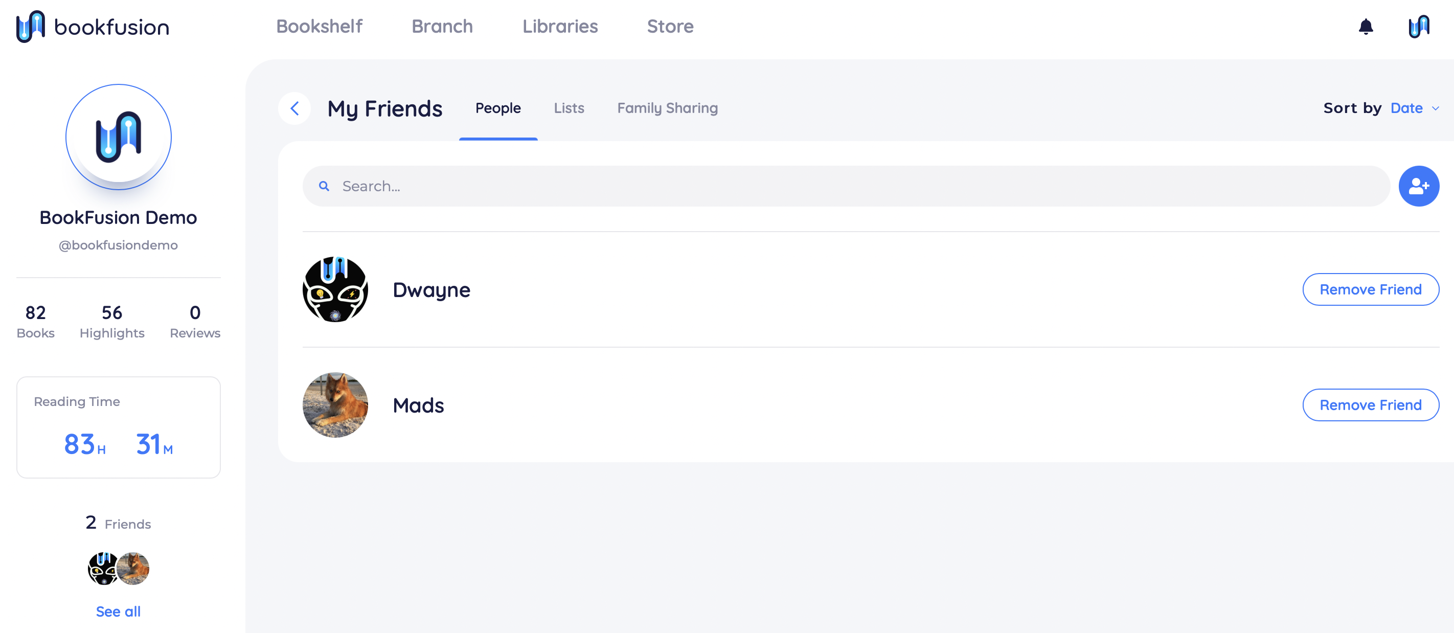This screenshot has width=1454, height=633.
Task: Click the Sort by dropdown chevron
Action: click(x=1435, y=108)
